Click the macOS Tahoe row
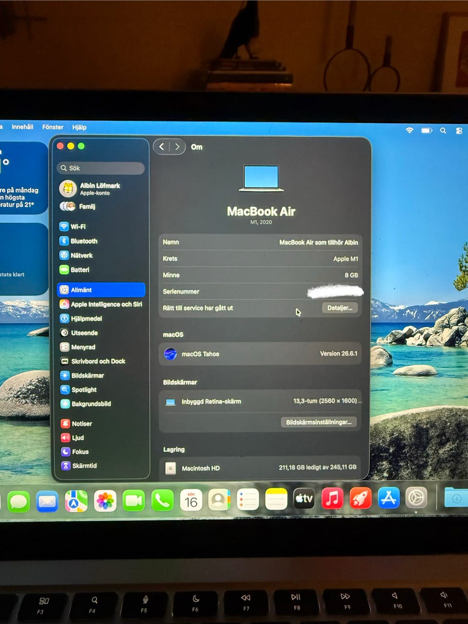The height and width of the screenshot is (624, 468). point(260,354)
